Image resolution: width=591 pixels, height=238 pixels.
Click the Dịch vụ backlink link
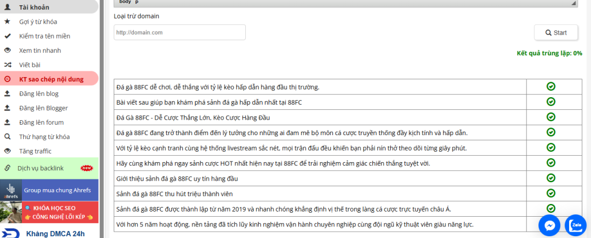[40, 168]
